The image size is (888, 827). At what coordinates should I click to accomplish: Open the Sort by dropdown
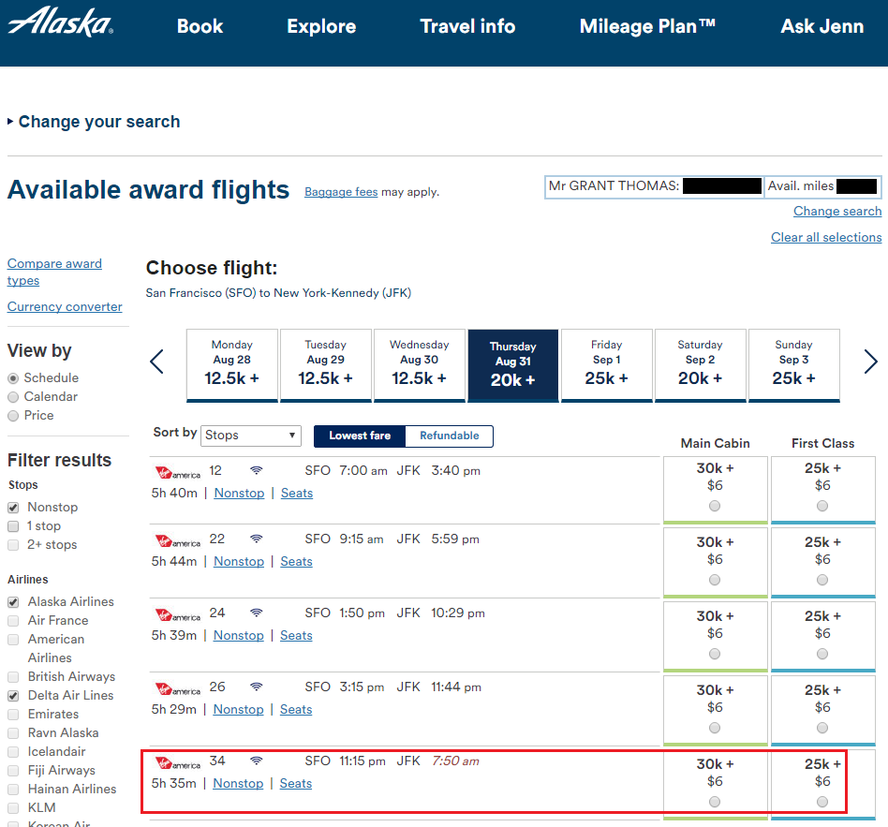pos(251,436)
